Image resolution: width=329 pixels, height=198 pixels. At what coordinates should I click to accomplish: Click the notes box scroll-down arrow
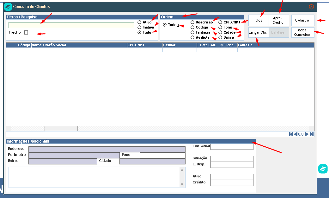[x=182, y=184]
